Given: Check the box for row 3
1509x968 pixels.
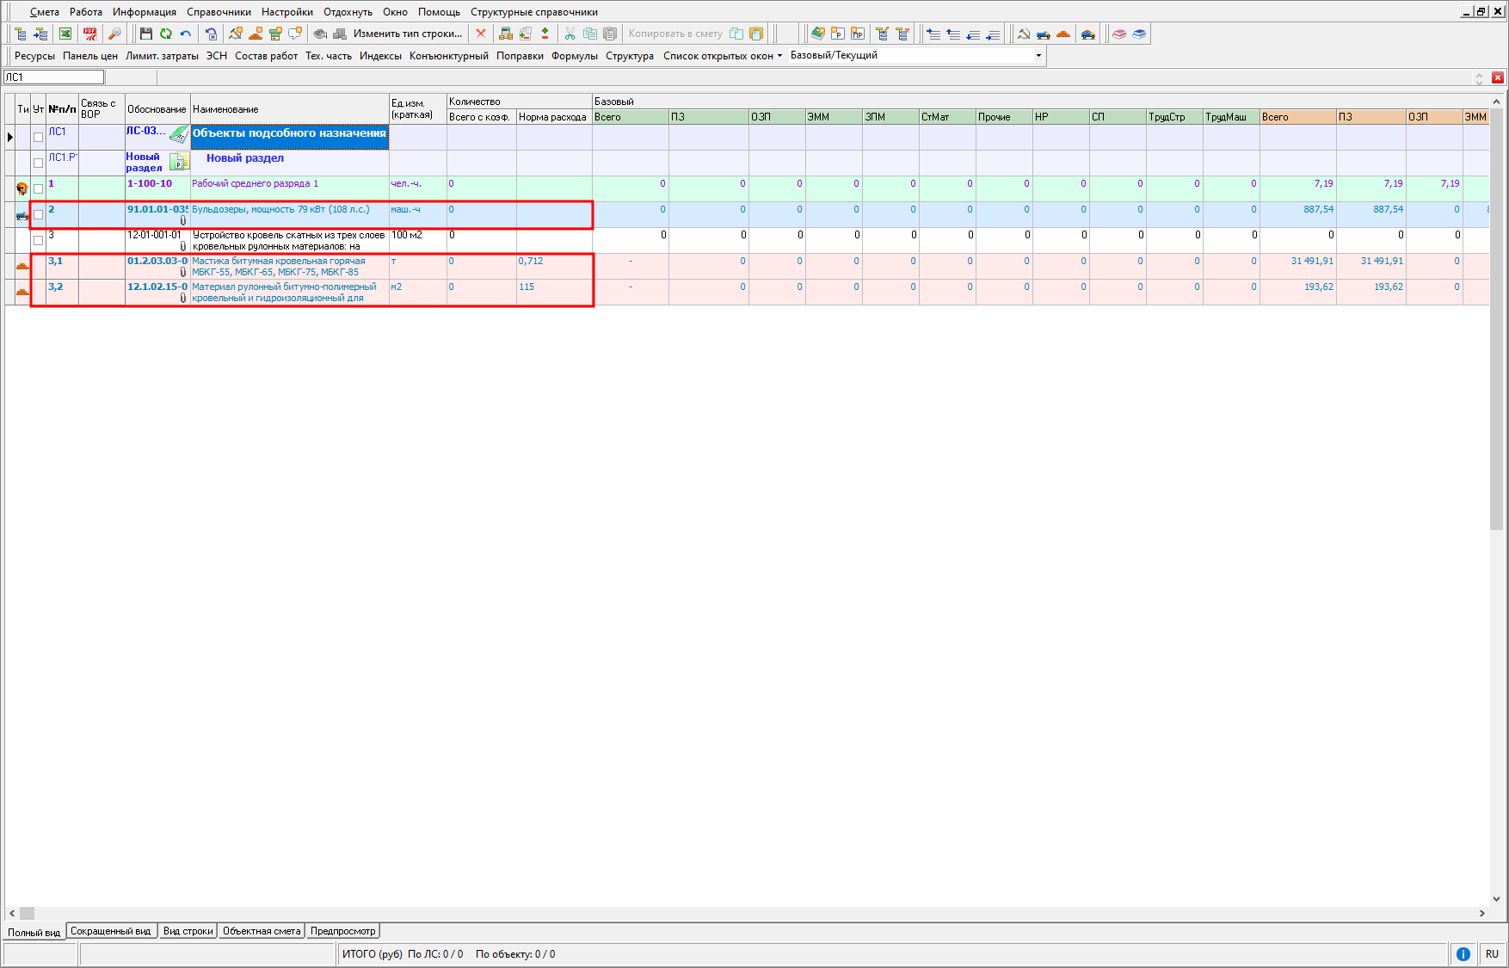Looking at the screenshot, I should [x=38, y=240].
